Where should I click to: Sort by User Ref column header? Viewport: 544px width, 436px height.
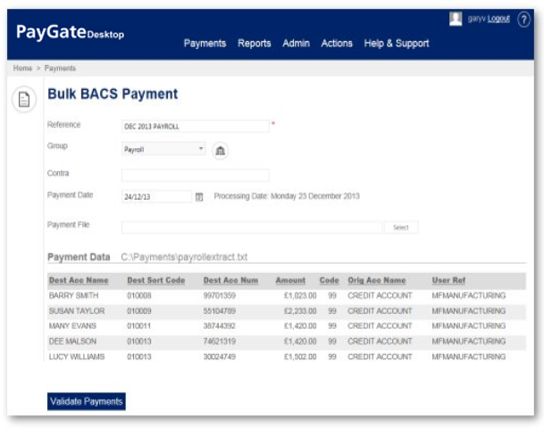(x=448, y=281)
